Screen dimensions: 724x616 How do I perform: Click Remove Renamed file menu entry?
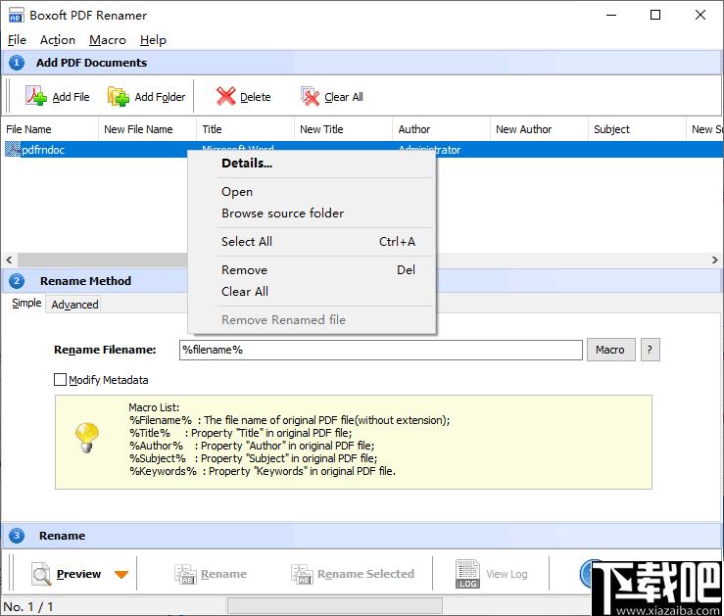pyautogui.click(x=312, y=320)
